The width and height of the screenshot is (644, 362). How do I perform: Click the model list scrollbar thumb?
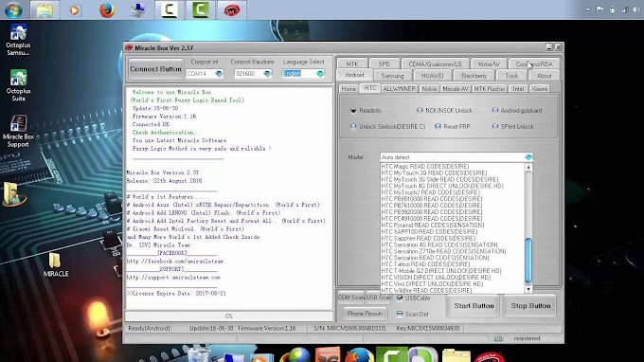528,260
